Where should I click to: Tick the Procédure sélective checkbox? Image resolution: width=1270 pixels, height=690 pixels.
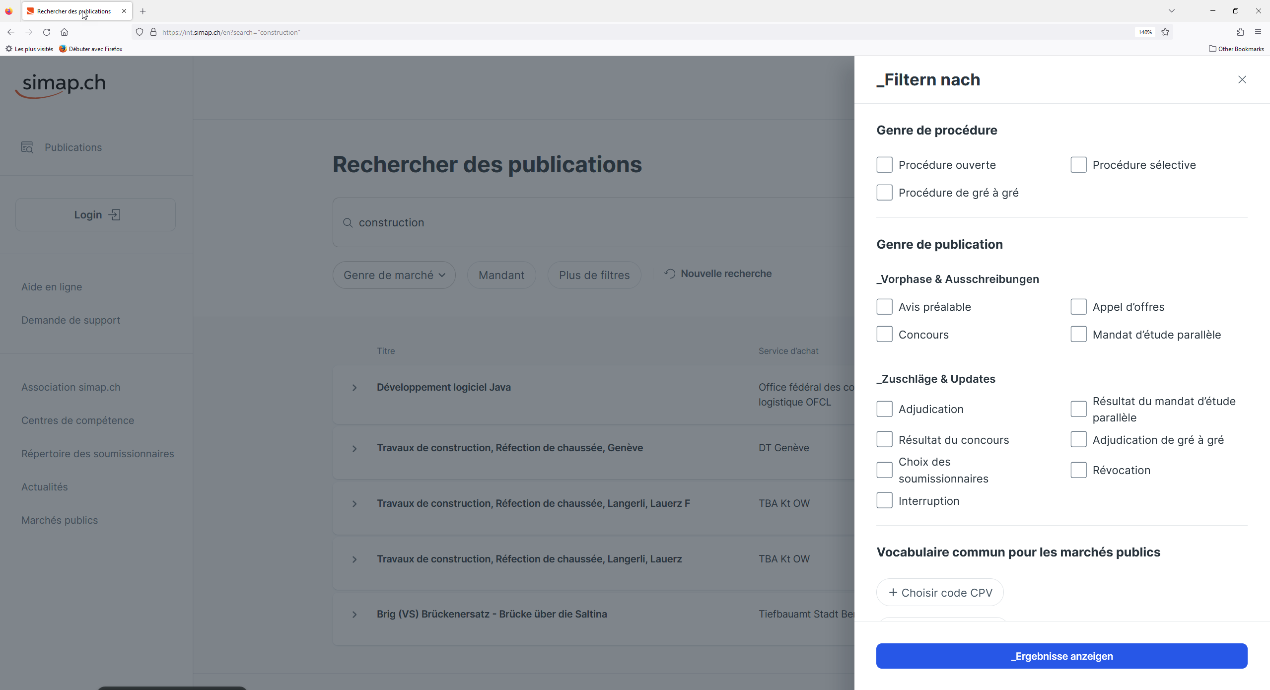coord(1078,165)
